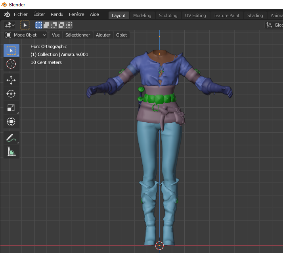Switch to the UV Editing workspace tab
This screenshot has height=253, width=283.
point(195,15)
